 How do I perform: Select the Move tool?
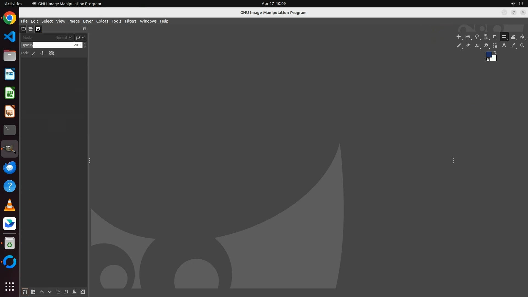click(458, 37)
